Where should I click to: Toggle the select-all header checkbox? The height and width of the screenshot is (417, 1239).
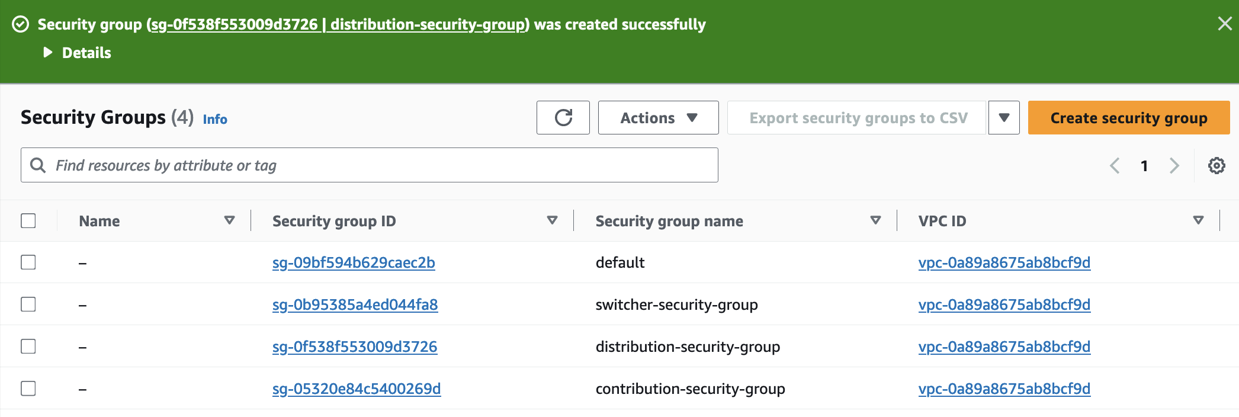(x=28, y=221)
